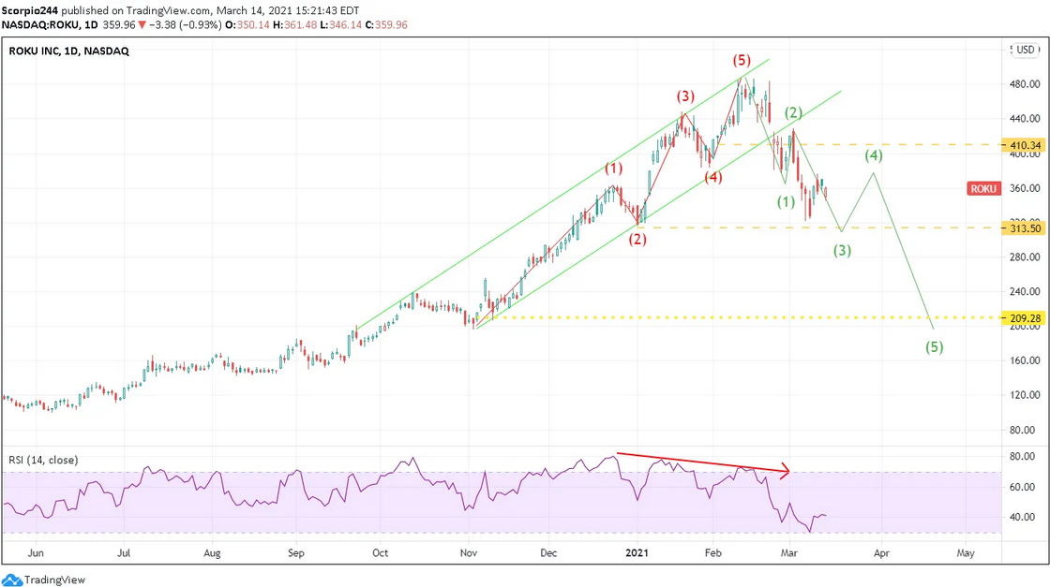Select the 410.34 price level label

point(1023,145)
